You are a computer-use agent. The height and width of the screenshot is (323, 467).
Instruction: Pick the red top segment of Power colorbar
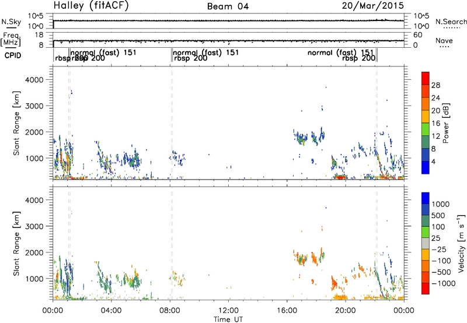(426, 78)
